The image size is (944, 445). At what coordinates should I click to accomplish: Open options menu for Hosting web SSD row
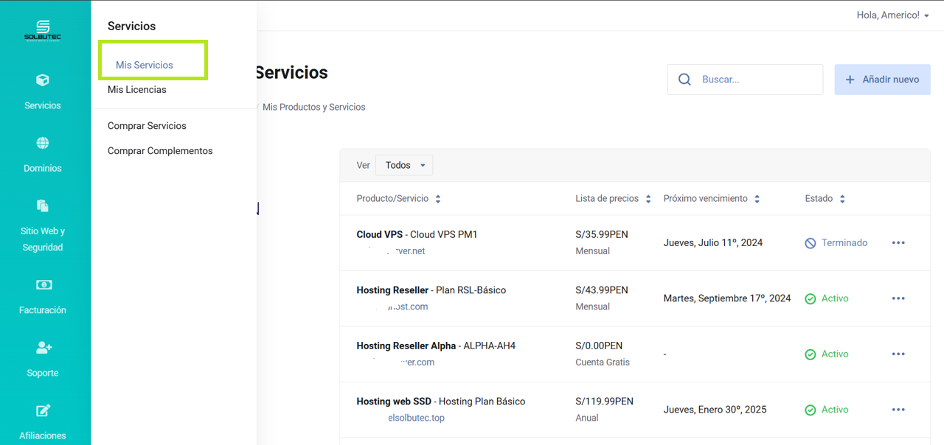pos(898,410)
